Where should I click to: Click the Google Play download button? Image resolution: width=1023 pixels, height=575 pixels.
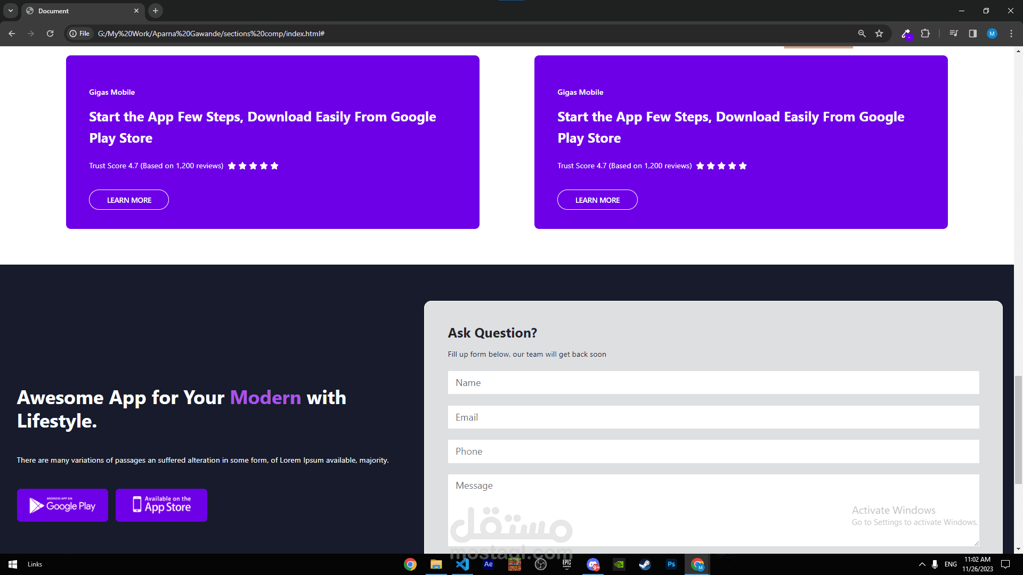(x=62, y=505)
